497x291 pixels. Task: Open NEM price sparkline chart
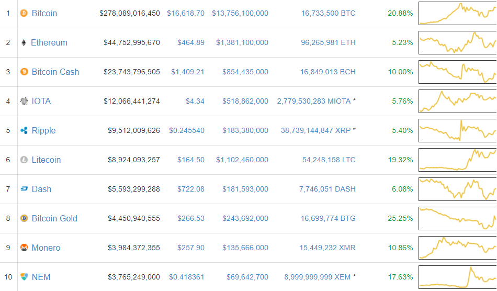point(458,277)
